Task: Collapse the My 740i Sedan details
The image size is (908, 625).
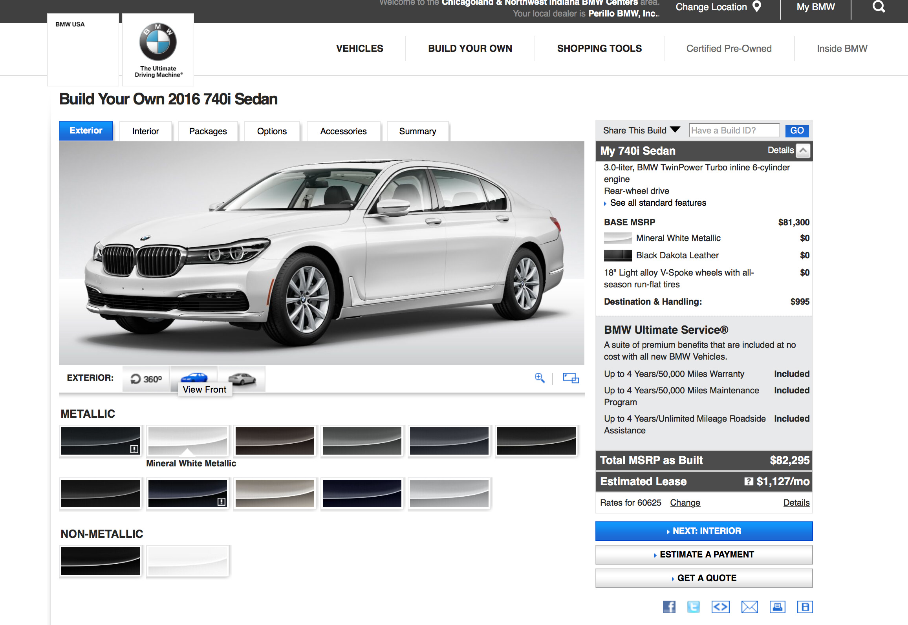Action: coord(803,151)
